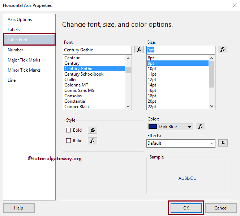Click the font list scrollbar thumb
This screenshot has width=240, height=216.
pyautogui.click(x=128, y=70)
